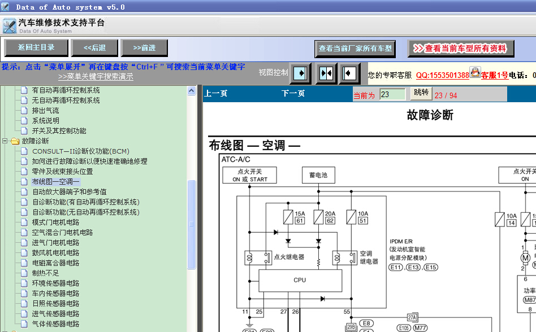Click the current page number input field
The width and height of the screenshot is (536, 332).
(393, 94)
